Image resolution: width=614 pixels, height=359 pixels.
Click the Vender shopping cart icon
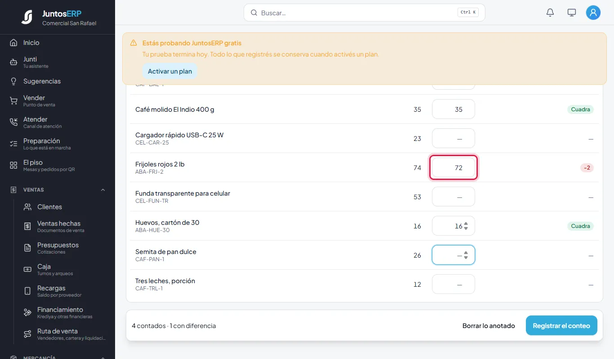pos(13,101)
